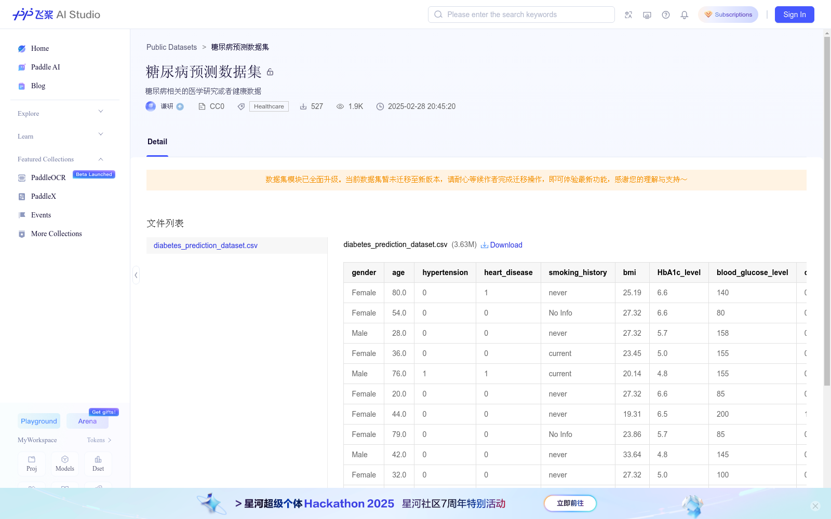Click the HbA1c_level column header

(679, 272)
